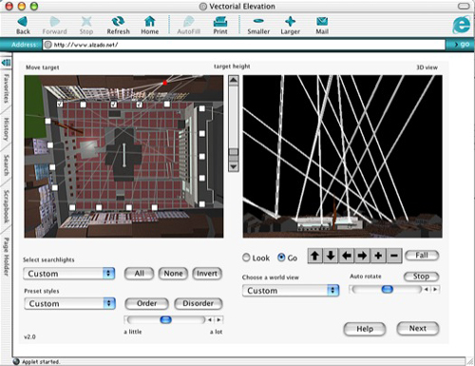Click left step arrow of disorder slider
The height and width of the screenshot is (366, 475).
(x=210, y=319)
